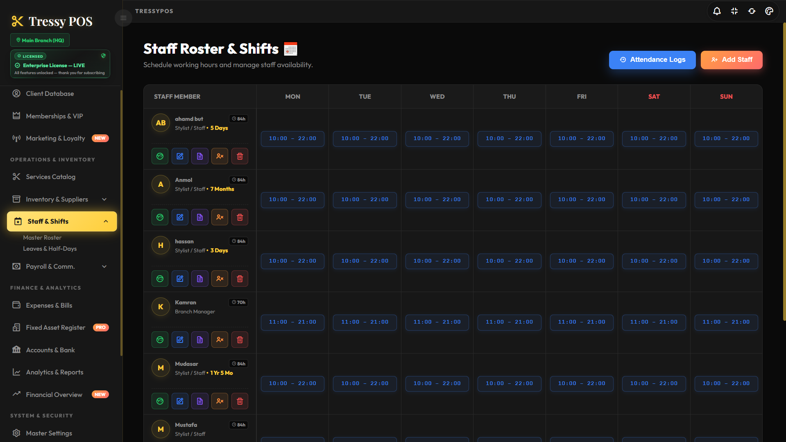This screenshot has height=442, width=786.
Task: Collapse the Staff & Shifts menu
Action: 61,221
